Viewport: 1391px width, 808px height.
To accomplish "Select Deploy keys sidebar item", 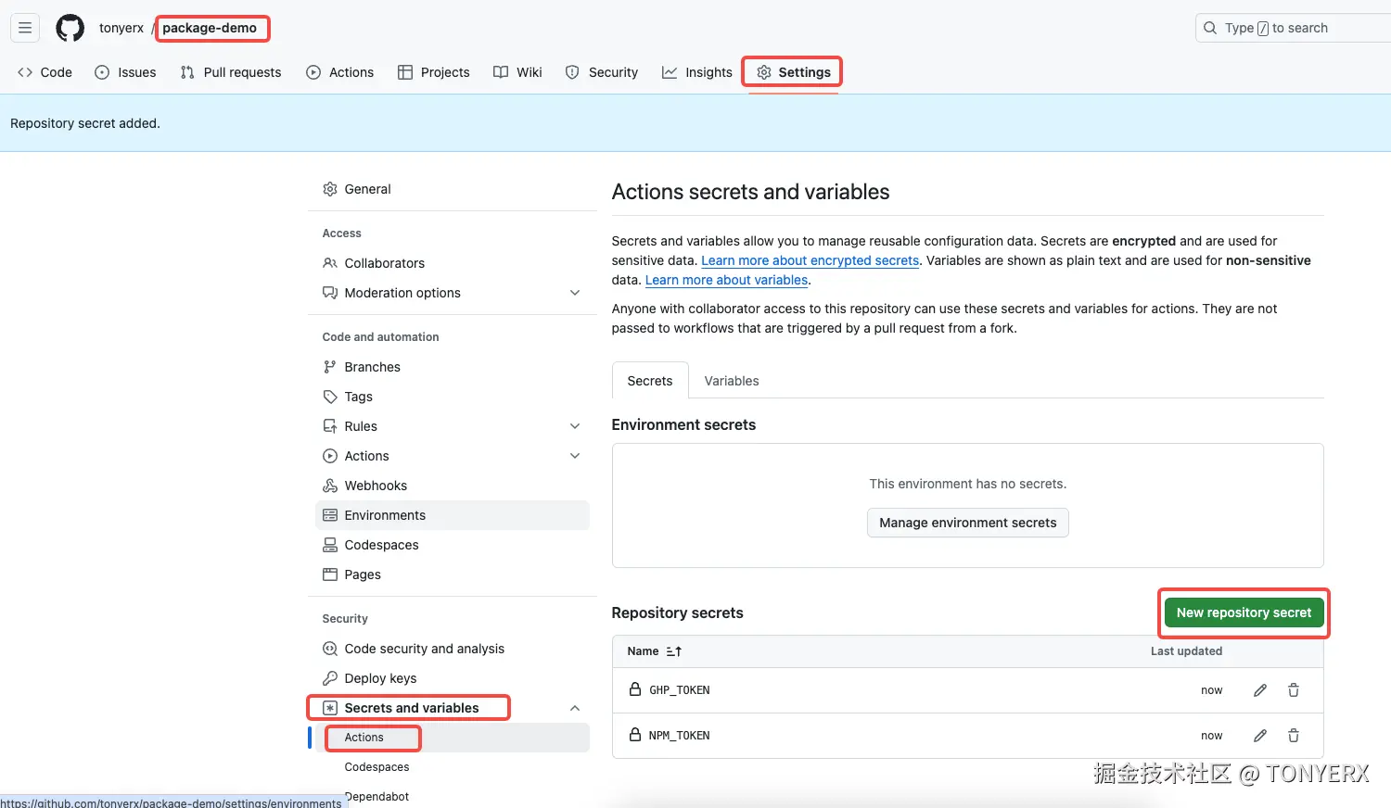I will point(380,678).
